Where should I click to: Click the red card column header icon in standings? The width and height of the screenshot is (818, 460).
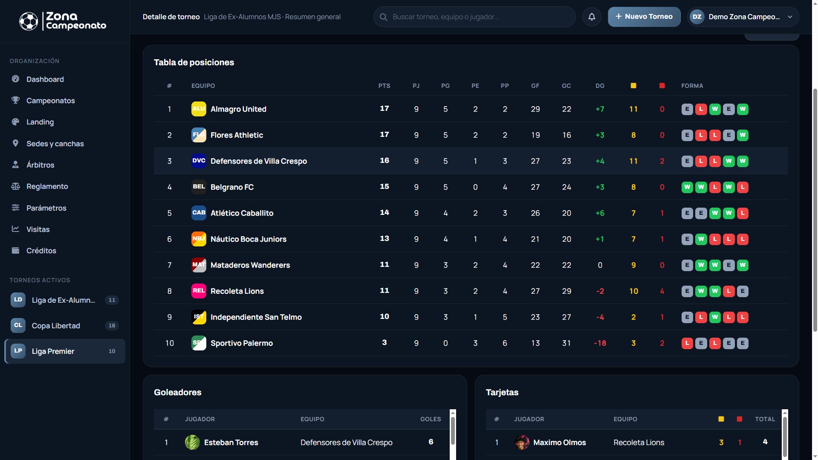coord(662,86)
